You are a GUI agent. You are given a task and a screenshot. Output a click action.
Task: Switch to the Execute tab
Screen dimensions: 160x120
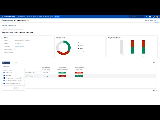point(147,20)
